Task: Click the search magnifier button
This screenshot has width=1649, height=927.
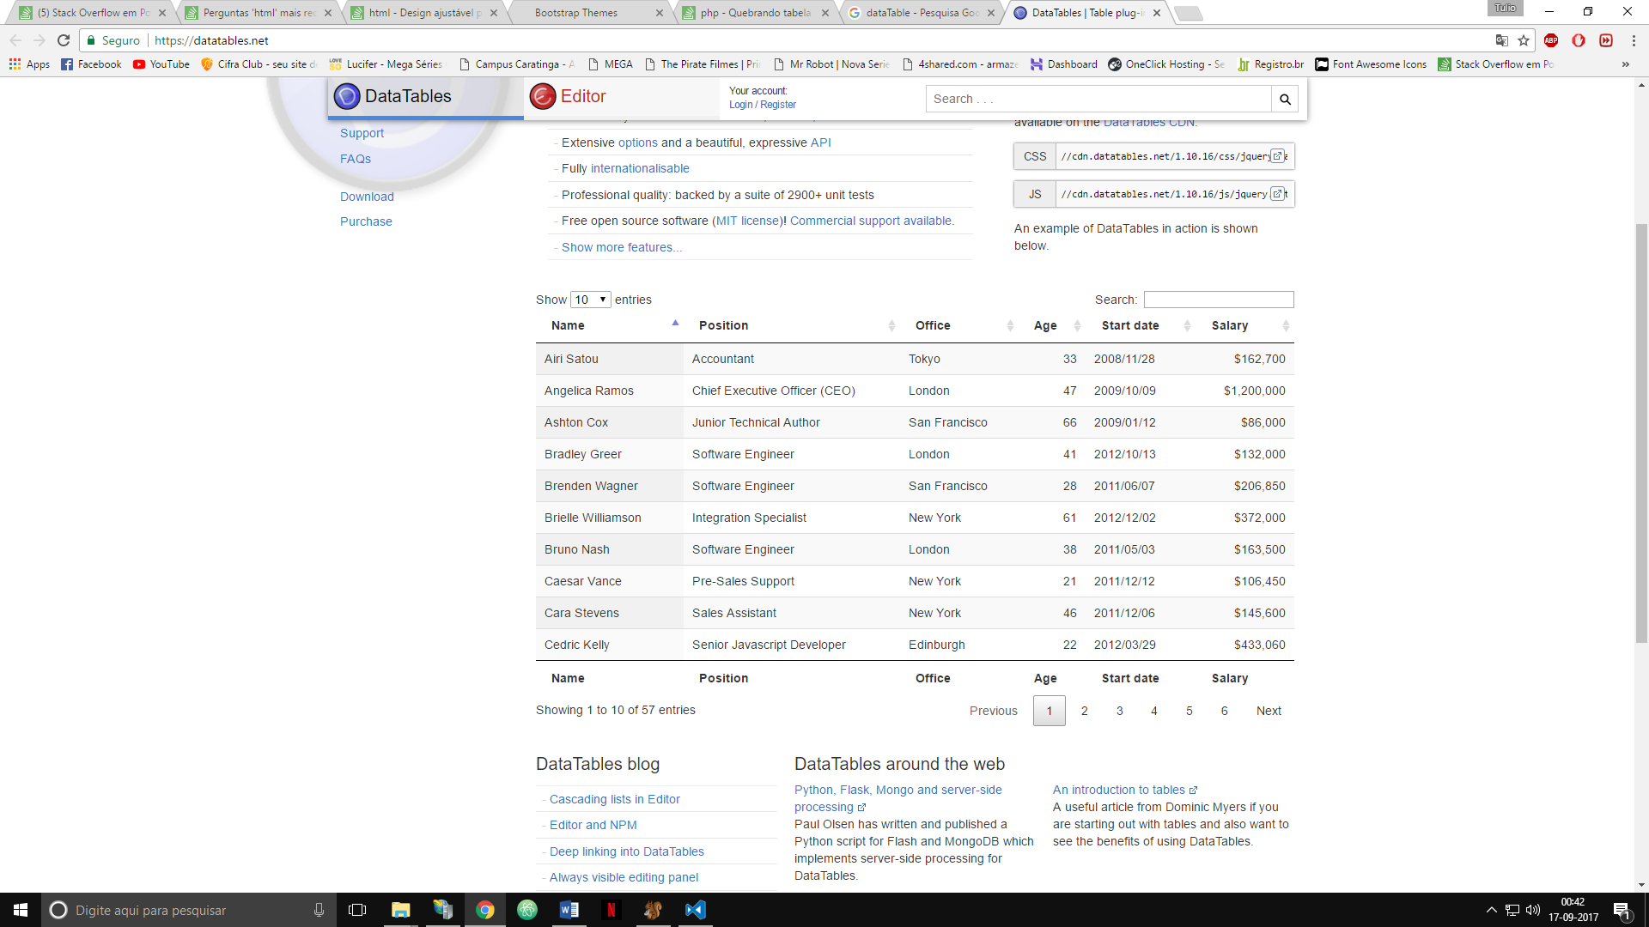Action: [x=1285, y=99]
